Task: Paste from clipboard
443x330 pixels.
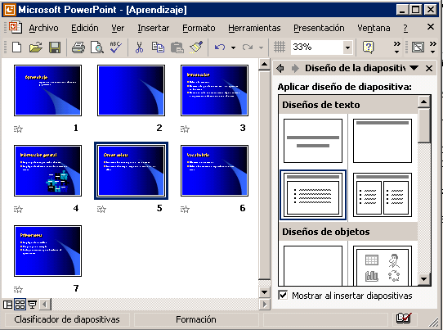Action: 177,47
